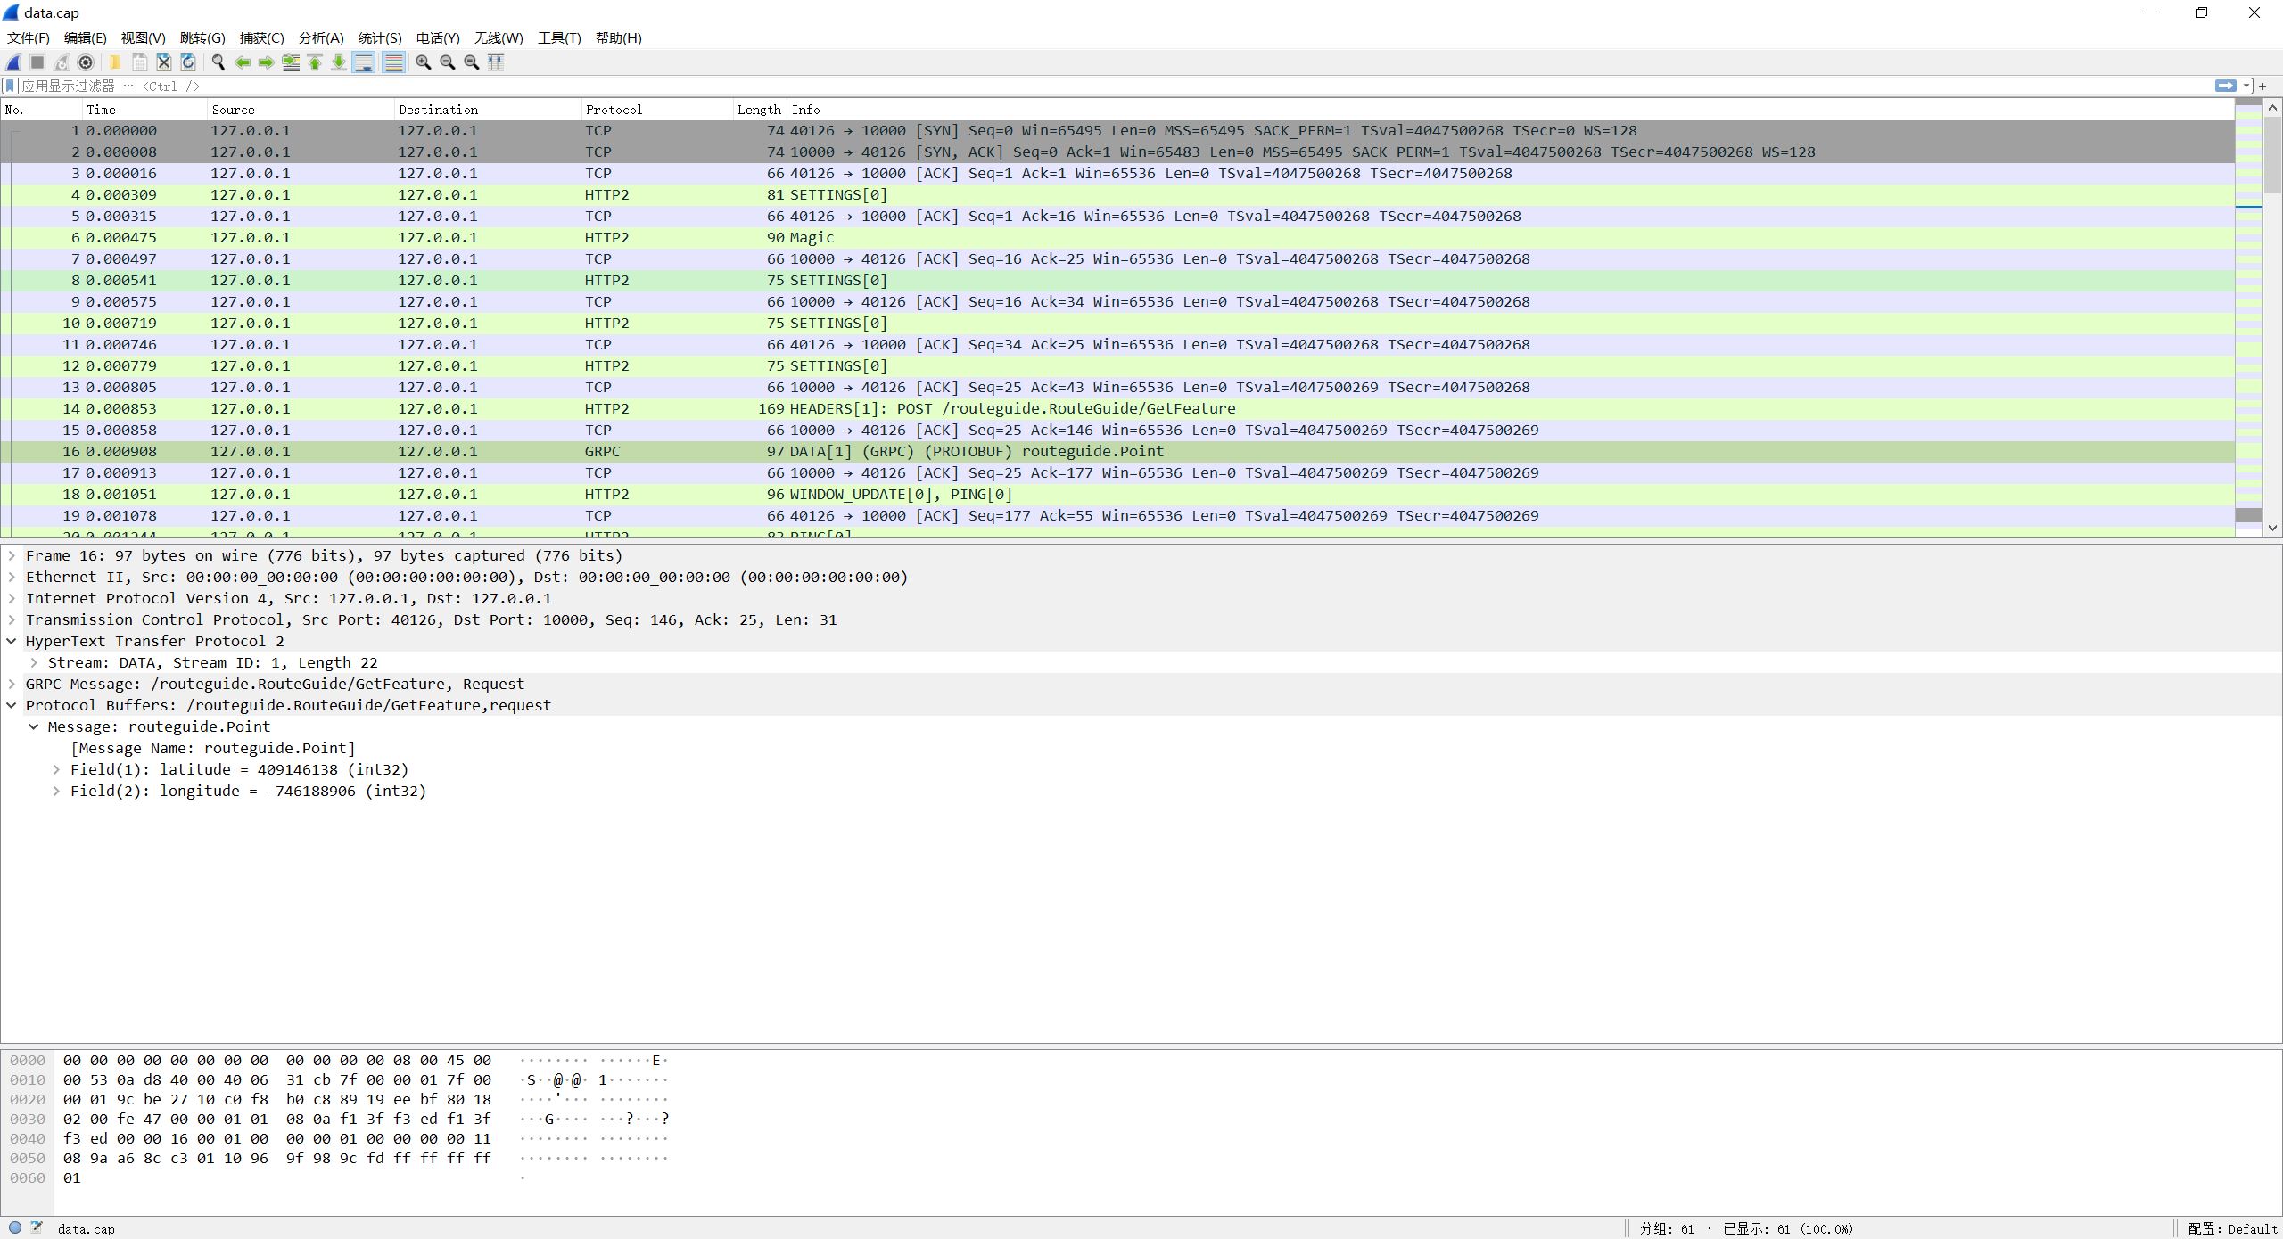2283x1239 pixels.
Task: Click the stop capture square icon
Action: pos(37,62)
